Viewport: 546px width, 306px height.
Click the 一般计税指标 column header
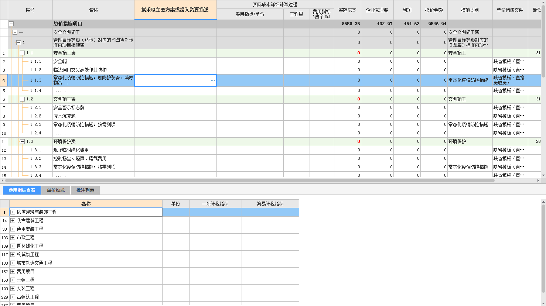pos(215,204)
